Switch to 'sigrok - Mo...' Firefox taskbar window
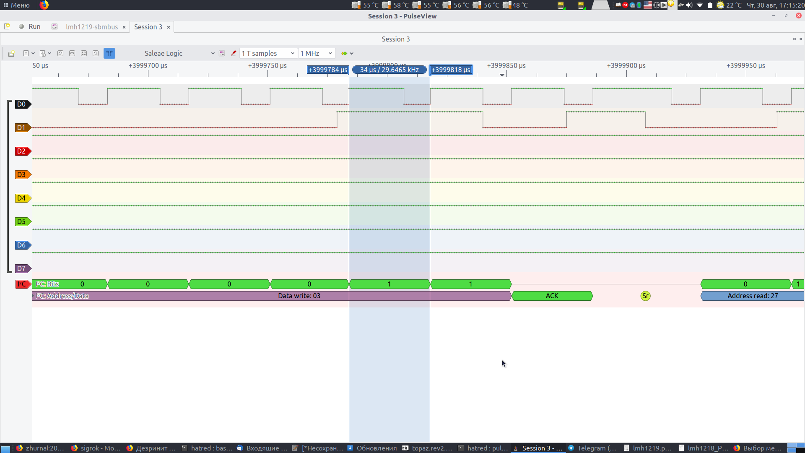The image size is (805, 453). [96, 448]
